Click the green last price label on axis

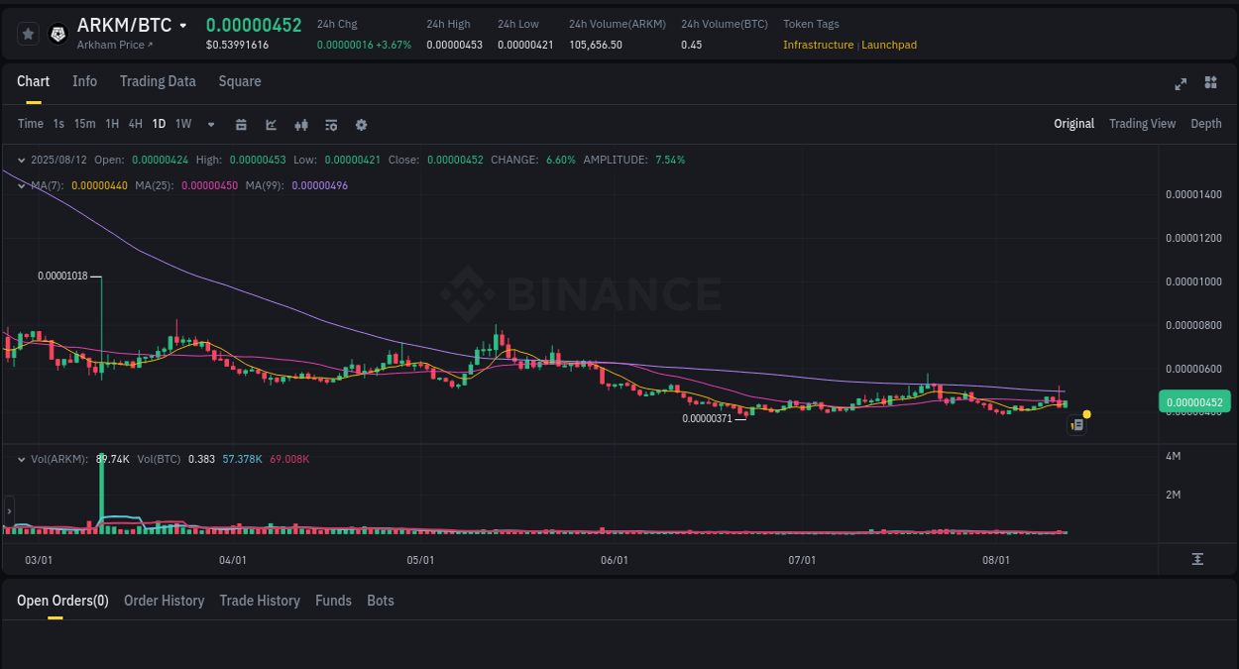[x=1193, y=401]
